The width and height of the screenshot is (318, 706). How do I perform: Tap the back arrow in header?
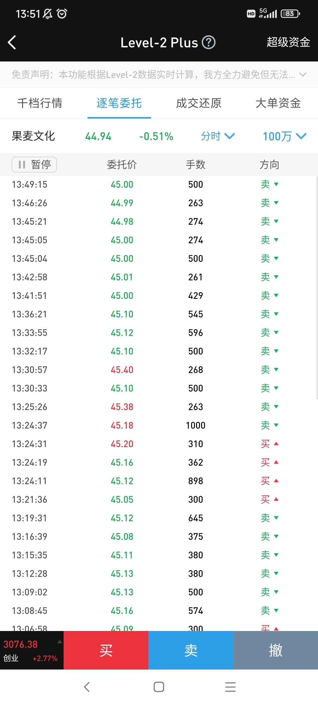coord(12,43)
